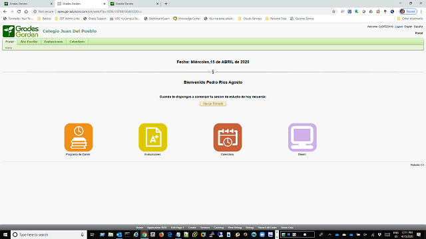Open the Bancos bookmark folder

tap(45, 19)
